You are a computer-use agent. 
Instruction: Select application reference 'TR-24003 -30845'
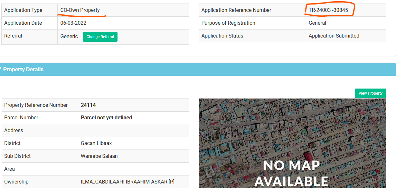point(328,10)
